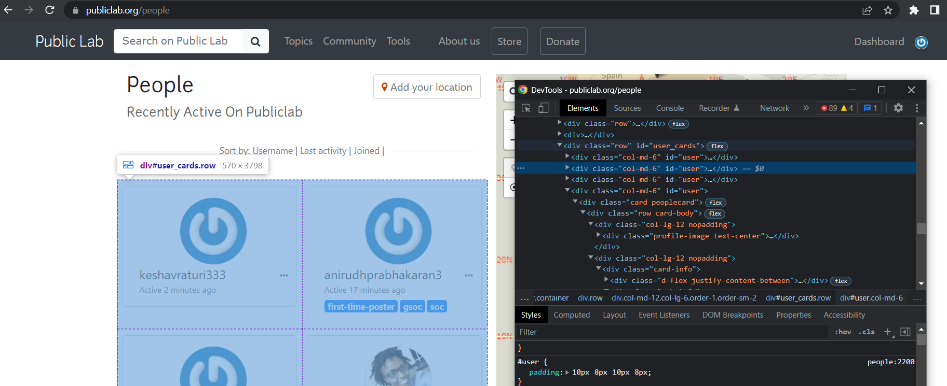Expand the selected col-md-6 user node

567,168
